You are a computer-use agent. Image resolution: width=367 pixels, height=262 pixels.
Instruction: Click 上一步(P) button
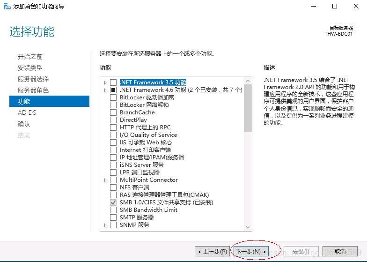[x=212, y=251]
